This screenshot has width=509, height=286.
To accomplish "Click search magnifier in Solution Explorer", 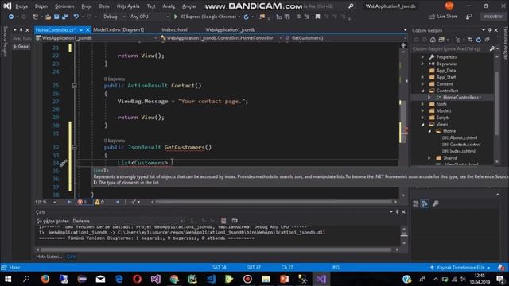I will [492, 48].
